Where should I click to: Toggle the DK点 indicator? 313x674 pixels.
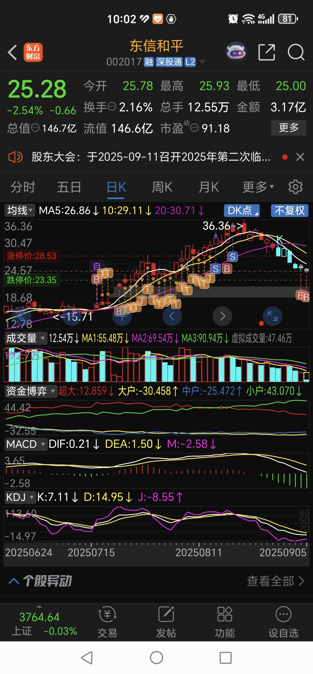[x=242, y=210]
